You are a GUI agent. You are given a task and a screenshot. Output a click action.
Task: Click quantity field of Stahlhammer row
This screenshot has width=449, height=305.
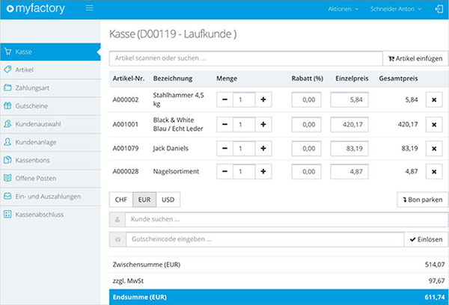[244, 99]
